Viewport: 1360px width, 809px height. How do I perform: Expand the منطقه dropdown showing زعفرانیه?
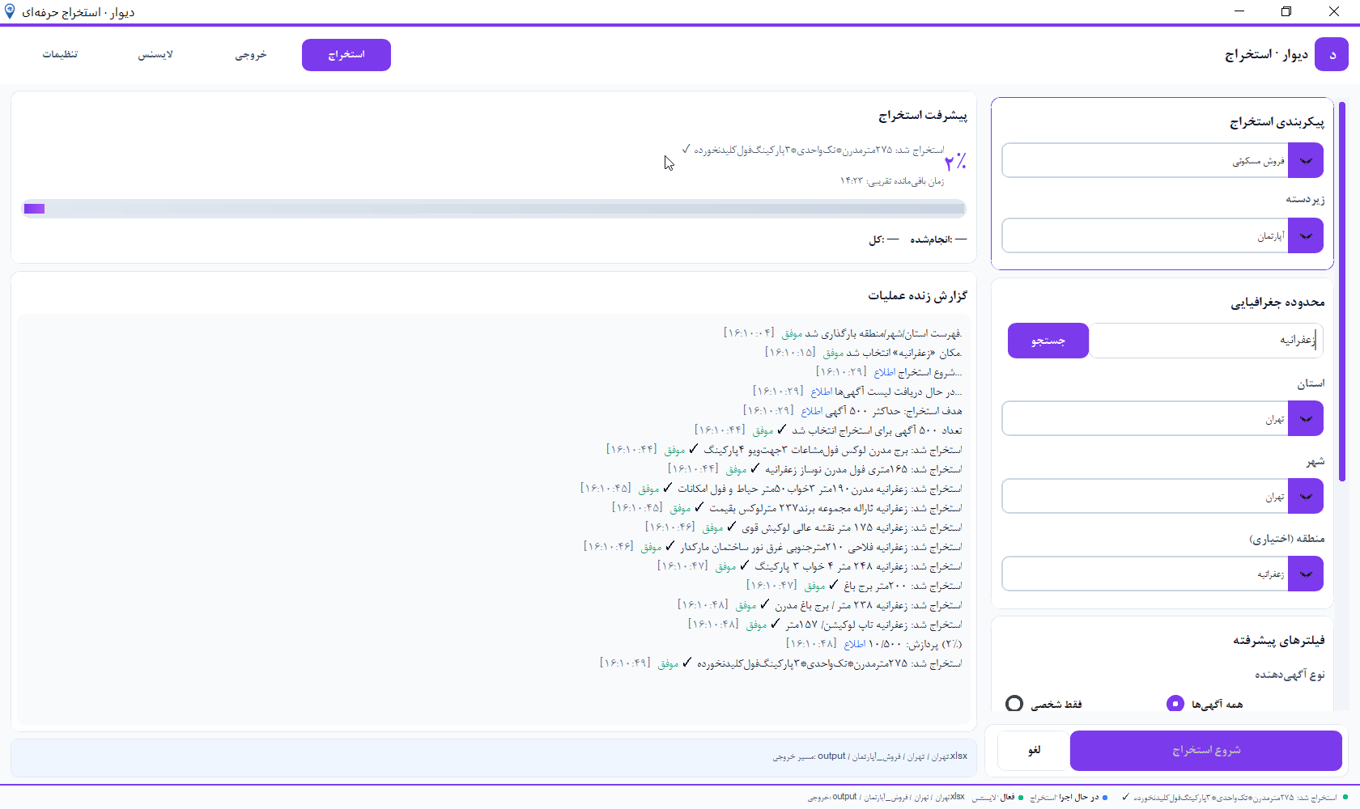pos(1162,574)
